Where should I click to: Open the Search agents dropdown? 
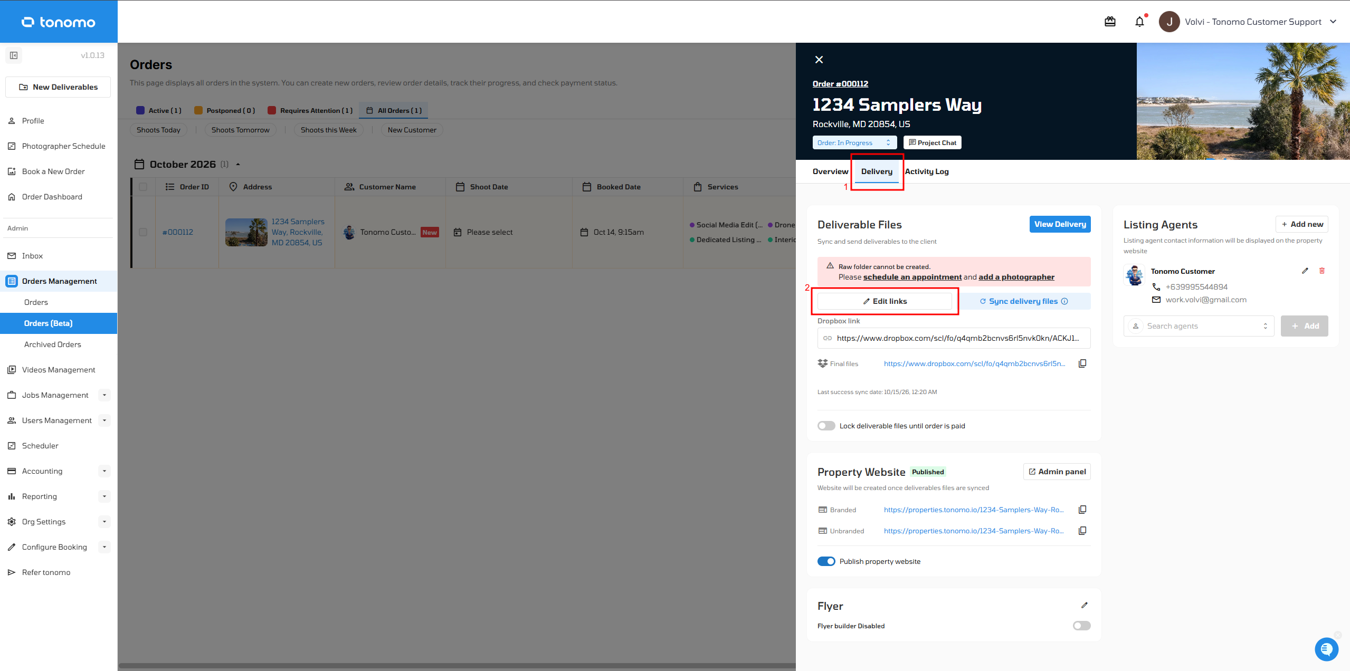[1199, 326]
